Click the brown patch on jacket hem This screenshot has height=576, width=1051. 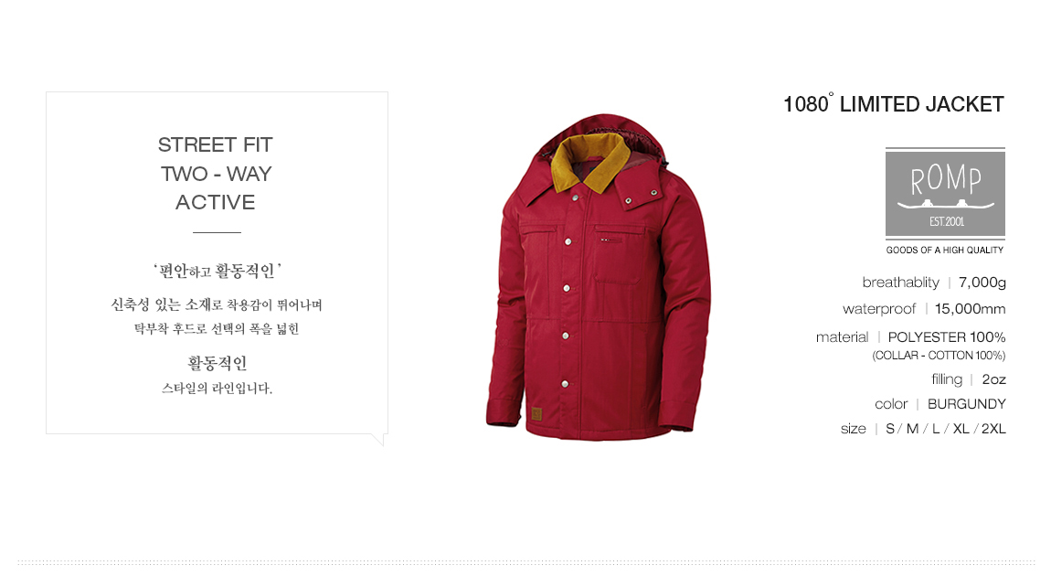point(536,414)
